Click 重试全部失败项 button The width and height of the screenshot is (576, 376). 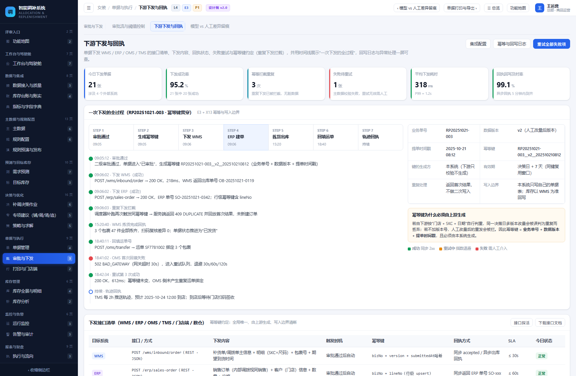click(551, 44)
